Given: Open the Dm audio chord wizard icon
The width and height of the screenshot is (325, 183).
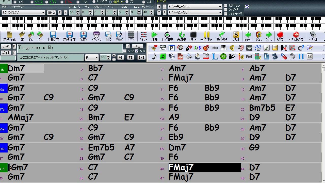Looking at the screenshot, I should tap(163, 48).
